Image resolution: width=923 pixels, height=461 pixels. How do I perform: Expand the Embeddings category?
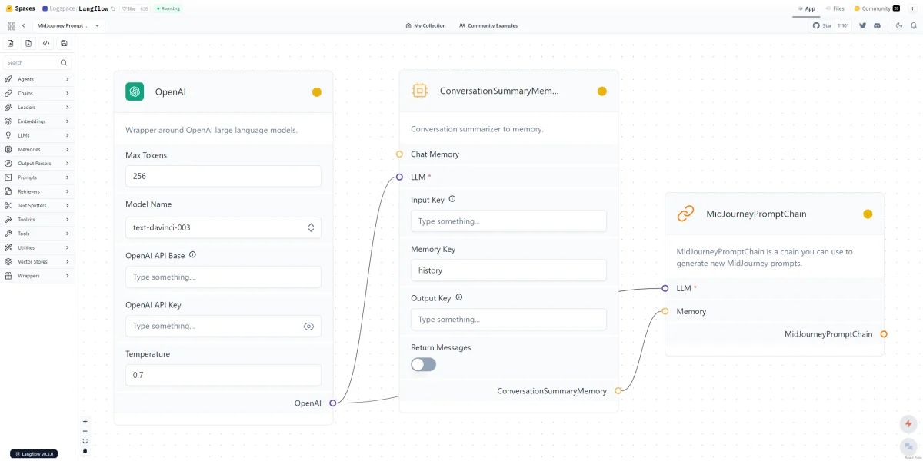click(37, 121)
